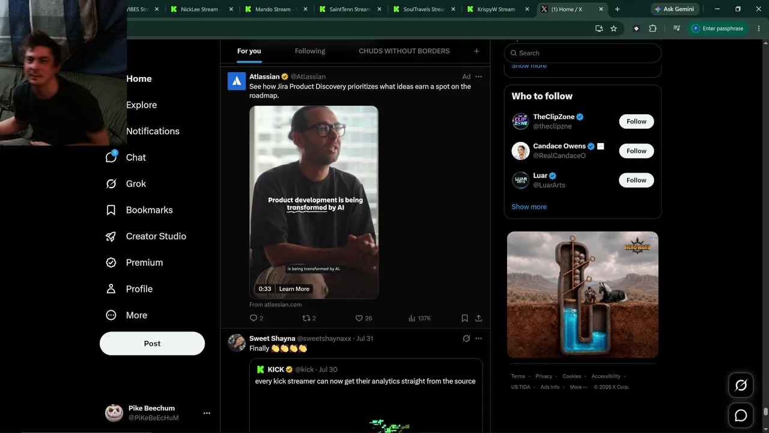Open more options on the Atlassian ad

coord(479,76)
